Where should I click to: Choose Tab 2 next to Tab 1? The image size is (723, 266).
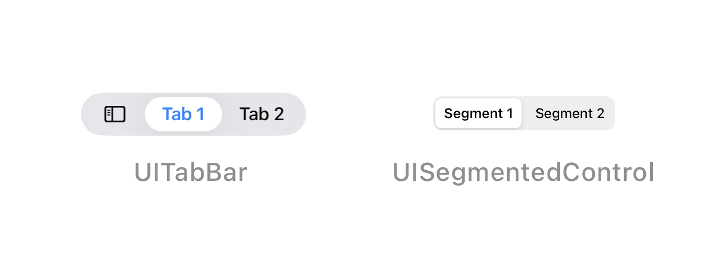(x=262, y=114)
